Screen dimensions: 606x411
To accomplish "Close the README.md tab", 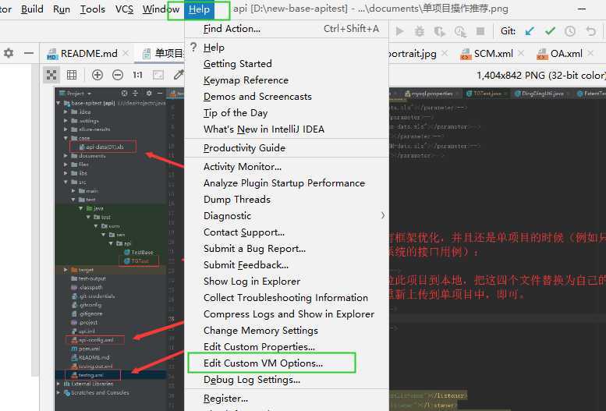I will pyautogui.click(x=126, y=53).
